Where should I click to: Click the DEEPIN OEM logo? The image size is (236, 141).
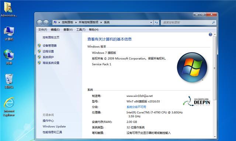tap(197, 101)
